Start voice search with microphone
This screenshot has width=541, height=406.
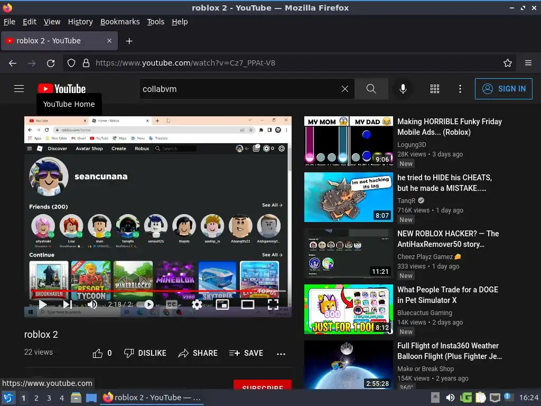(x=403, y=89)
